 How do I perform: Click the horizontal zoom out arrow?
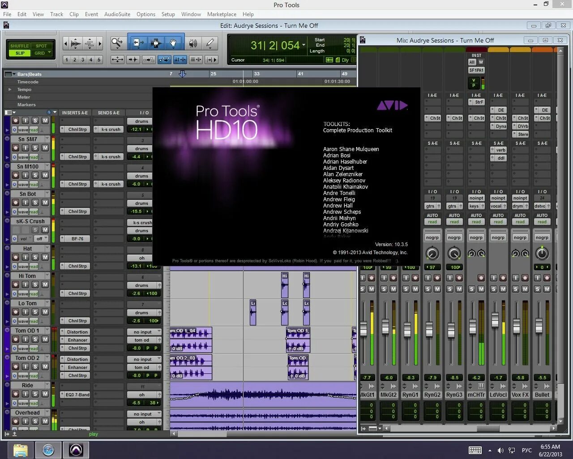tap(66, 43)
